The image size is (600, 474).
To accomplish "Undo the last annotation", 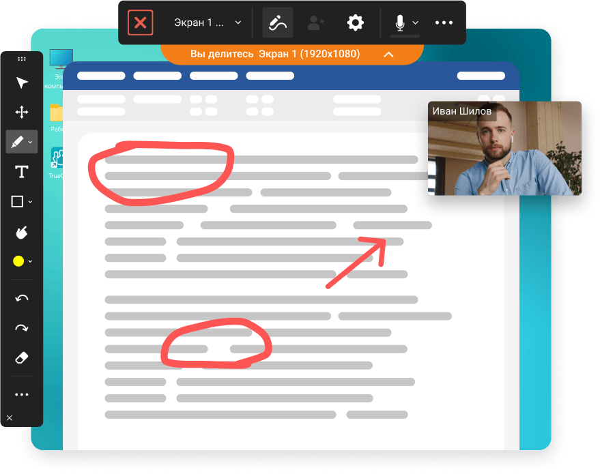I will tap(22, 298).
